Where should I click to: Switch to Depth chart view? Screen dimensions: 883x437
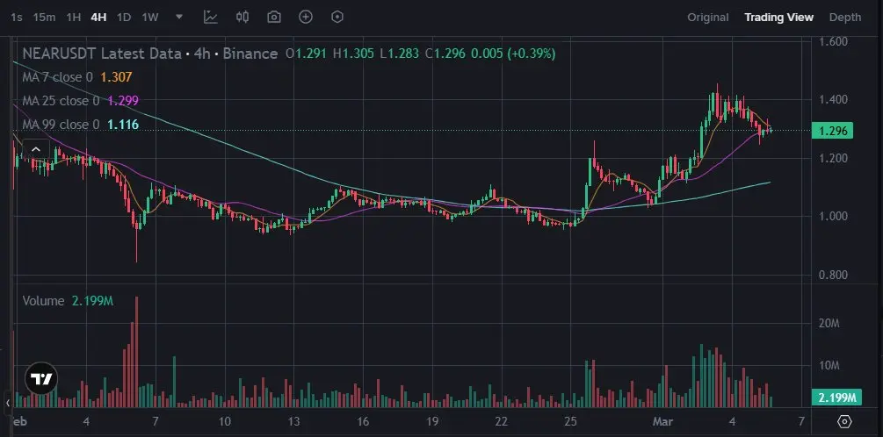pyautogui.click(x=845, y=18)
